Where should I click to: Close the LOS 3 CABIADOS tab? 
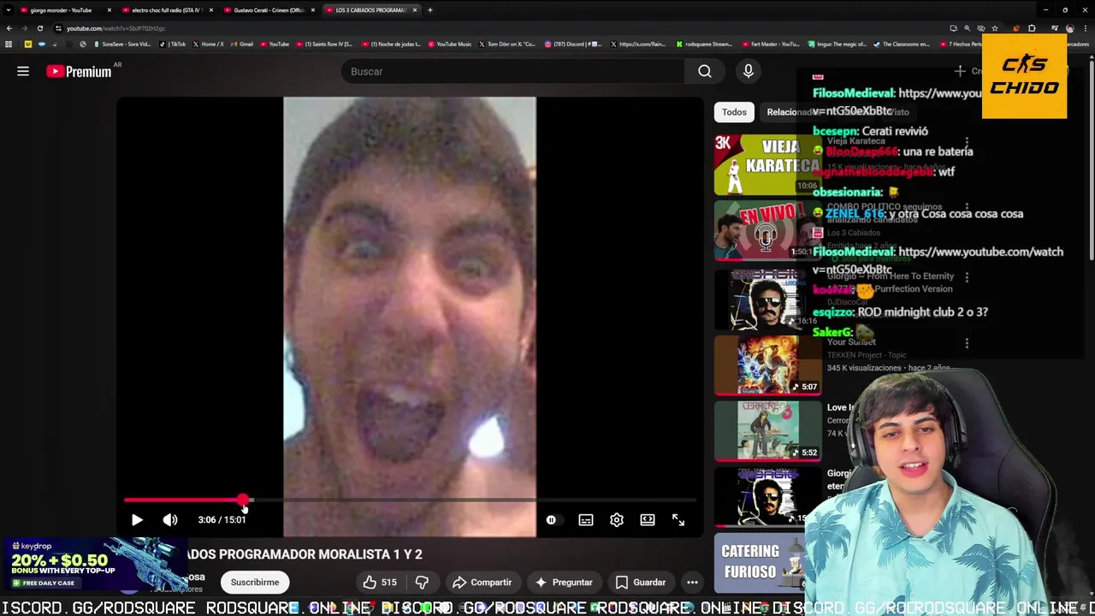[x=414, y=10]
